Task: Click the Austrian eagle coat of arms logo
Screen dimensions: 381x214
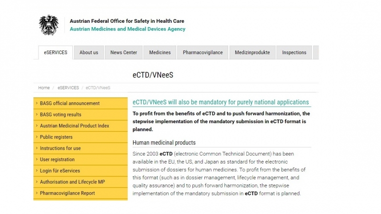Action: point(49,25)
